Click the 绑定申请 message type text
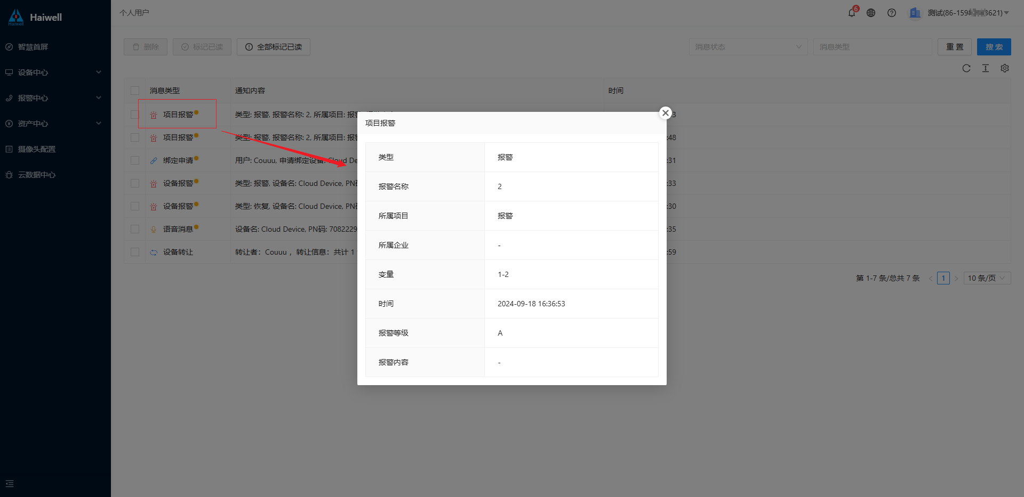The width and height of the screenshot is (1024, 497). coord(178,160)
